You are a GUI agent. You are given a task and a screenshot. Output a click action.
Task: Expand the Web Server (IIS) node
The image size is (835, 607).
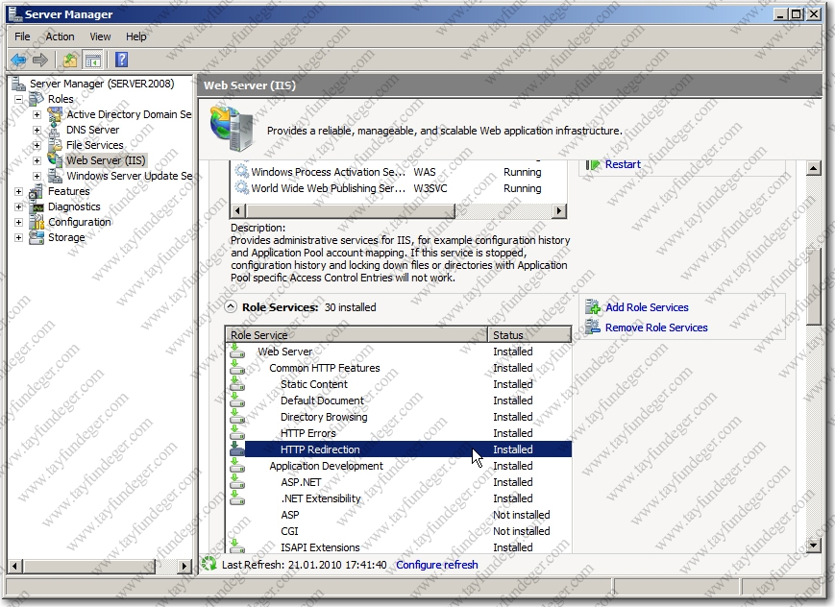coord(37,160)
